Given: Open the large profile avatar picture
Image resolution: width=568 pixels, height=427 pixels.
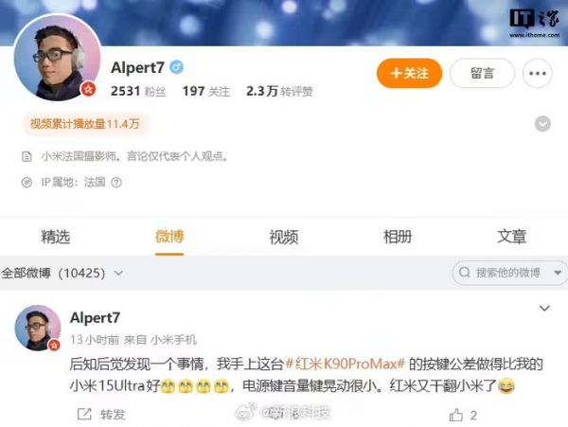Looking at the screenshot, I should point(57,57).
